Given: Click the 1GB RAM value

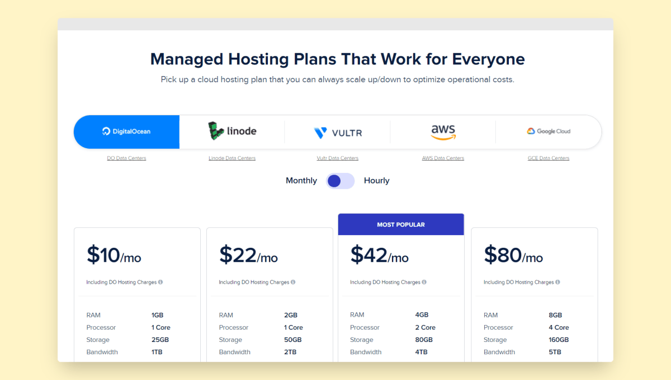Looking at the screenshot, I should click(x=157, y=315).
